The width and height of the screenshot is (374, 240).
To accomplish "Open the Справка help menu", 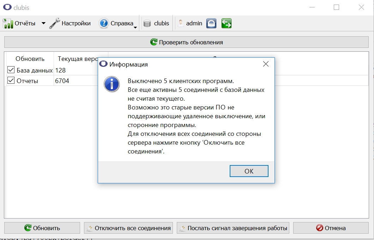I will 116,23.
